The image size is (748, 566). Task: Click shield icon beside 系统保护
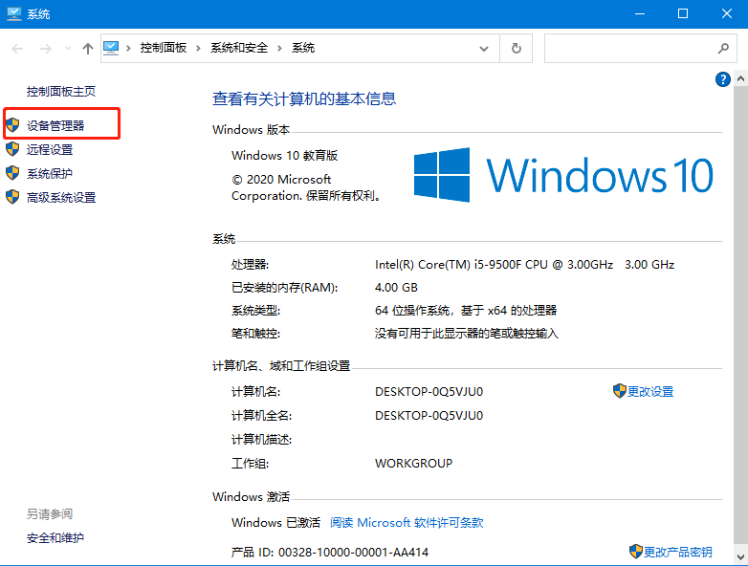(12, 173)
